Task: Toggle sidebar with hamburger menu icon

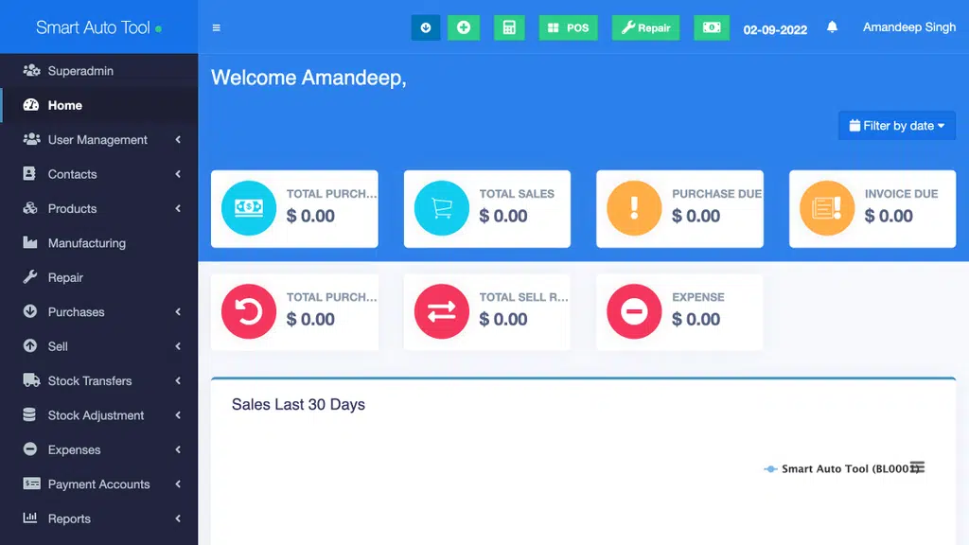Action: pyautogui.click(x=217, y=27)
